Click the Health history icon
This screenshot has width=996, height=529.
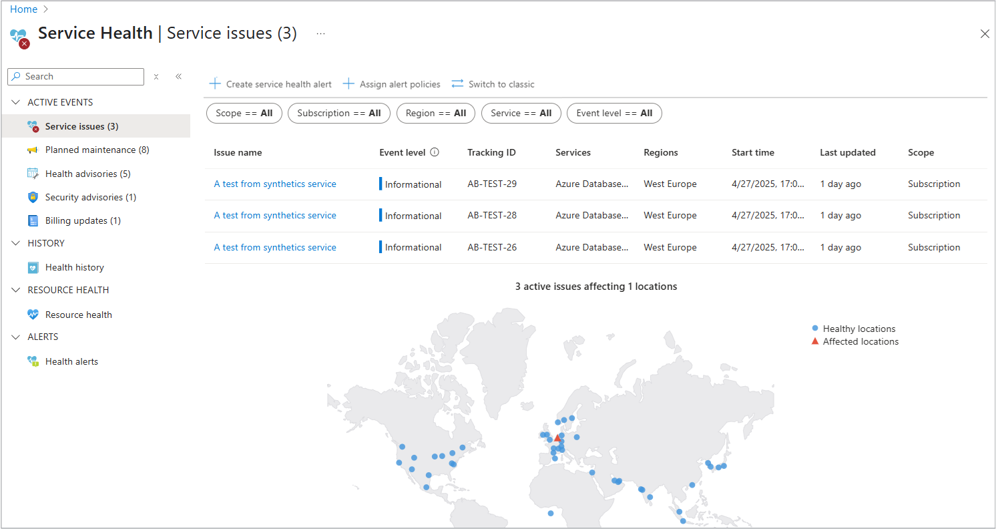tap(33, 267)
